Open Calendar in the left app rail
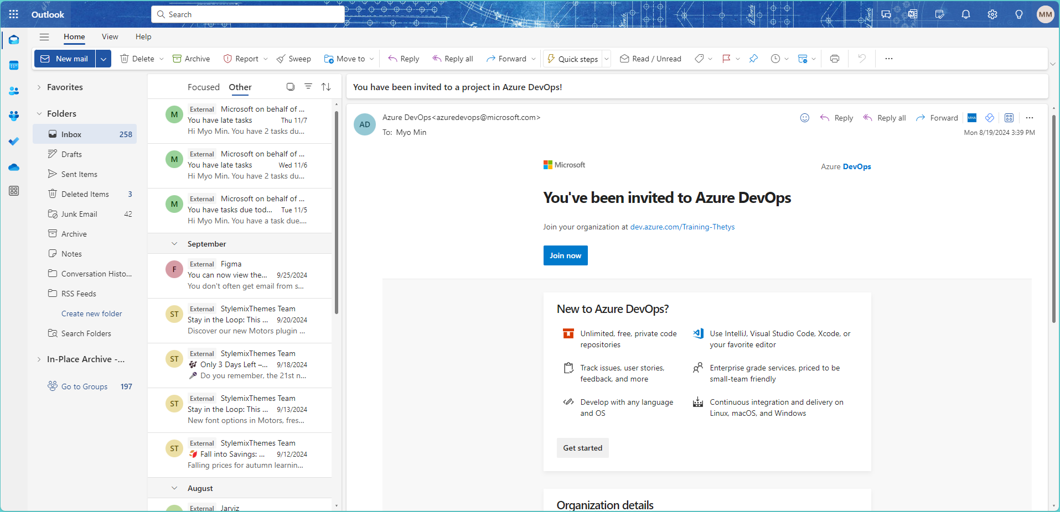Viewport: 1060px width, 512px height. click(14, 65)
